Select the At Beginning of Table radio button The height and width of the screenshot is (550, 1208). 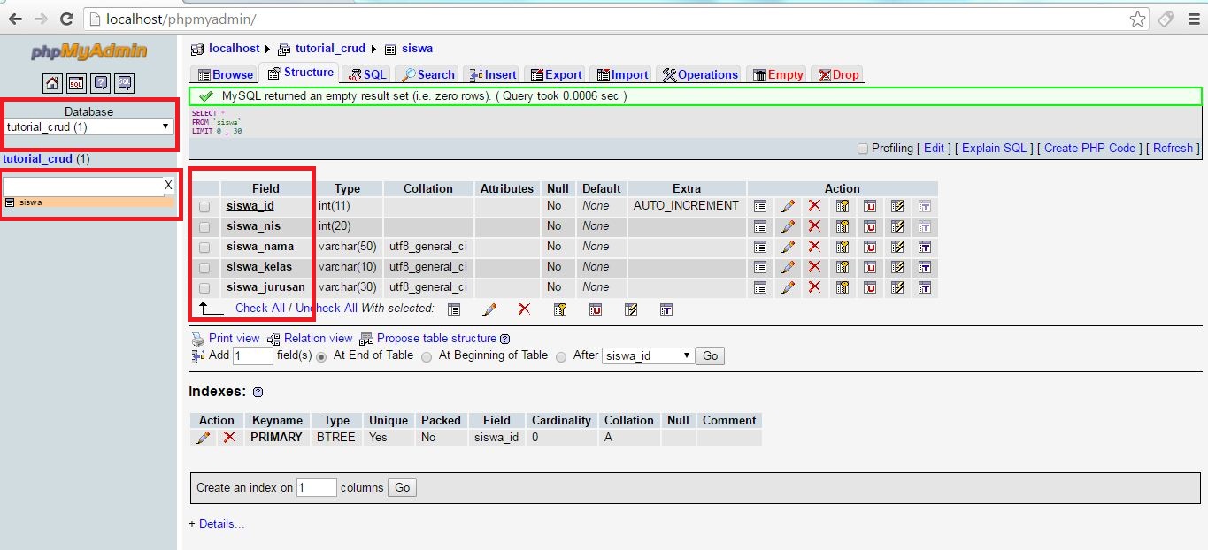(427, 356)
